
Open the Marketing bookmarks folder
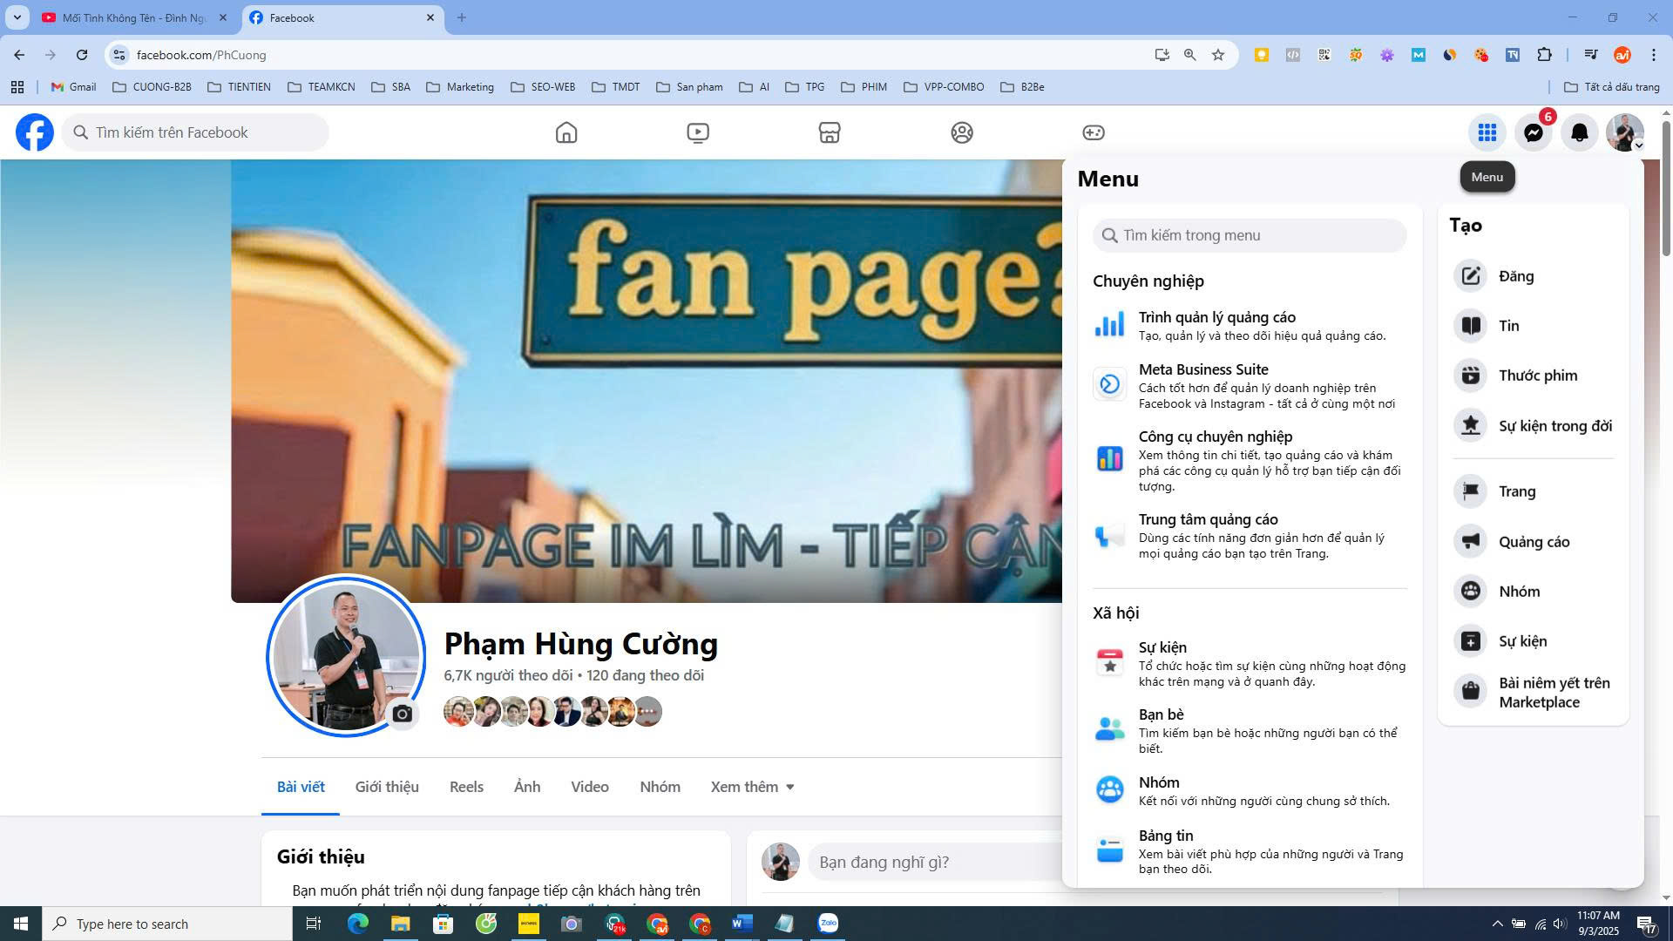tap(460, 87)
